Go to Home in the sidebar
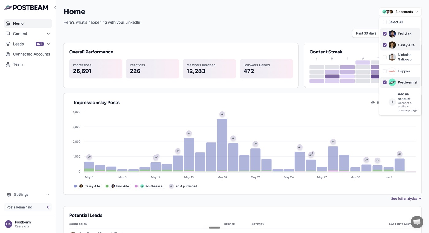429x233 pixels. [x=28, y=24]
